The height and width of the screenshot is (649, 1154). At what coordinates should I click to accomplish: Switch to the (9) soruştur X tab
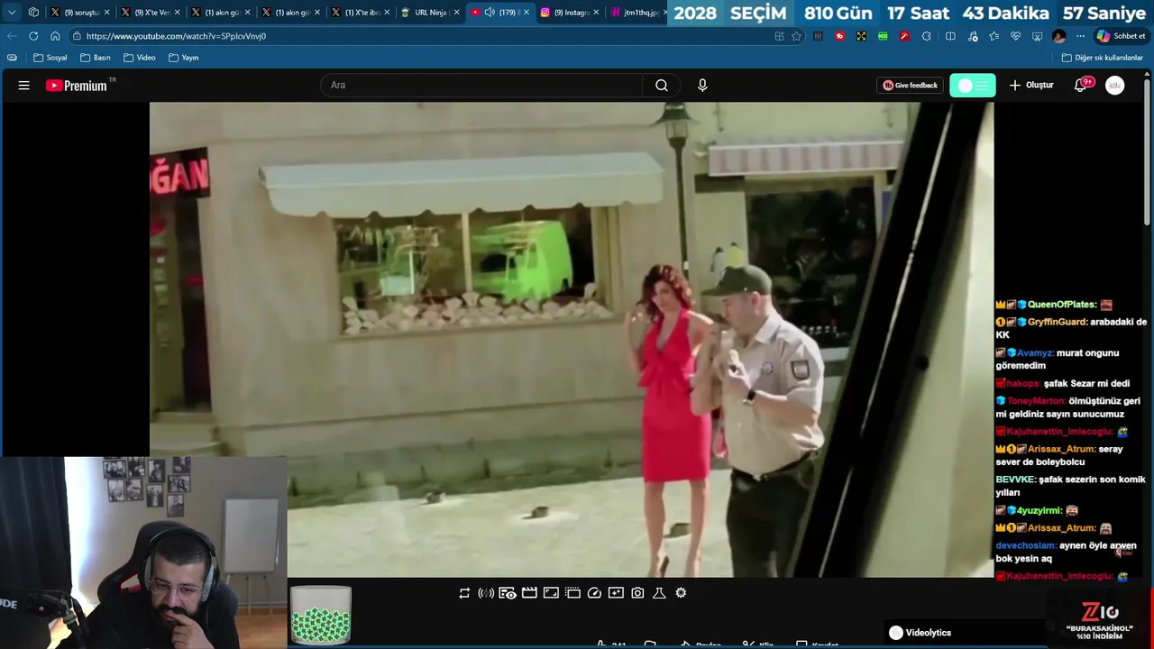click(x=80, y=13)
